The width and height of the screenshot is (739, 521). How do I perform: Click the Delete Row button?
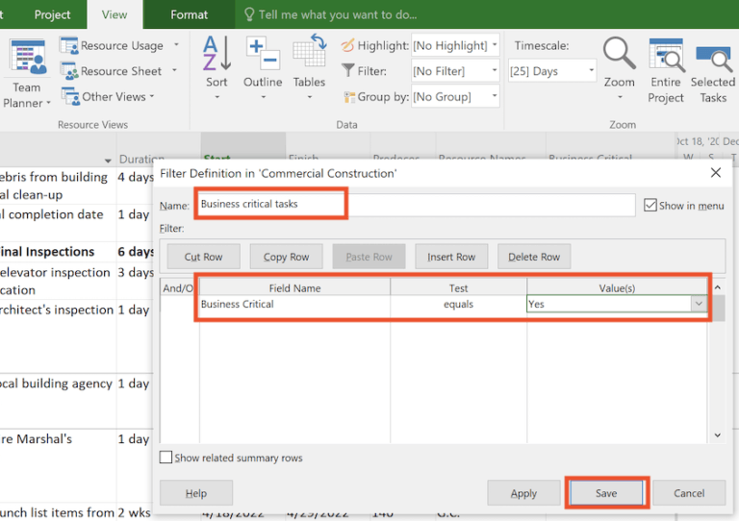(534, 257)
